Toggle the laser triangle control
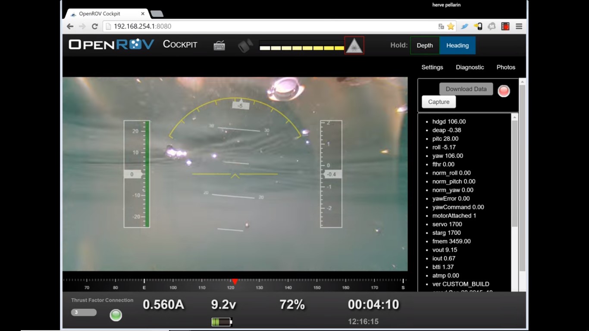Viewport: 589px width, 331px height. [x=354, y=45]
